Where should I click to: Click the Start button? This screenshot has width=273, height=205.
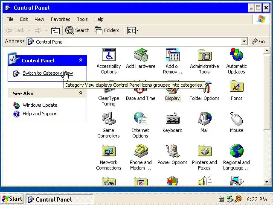click(x=12, y=199)
